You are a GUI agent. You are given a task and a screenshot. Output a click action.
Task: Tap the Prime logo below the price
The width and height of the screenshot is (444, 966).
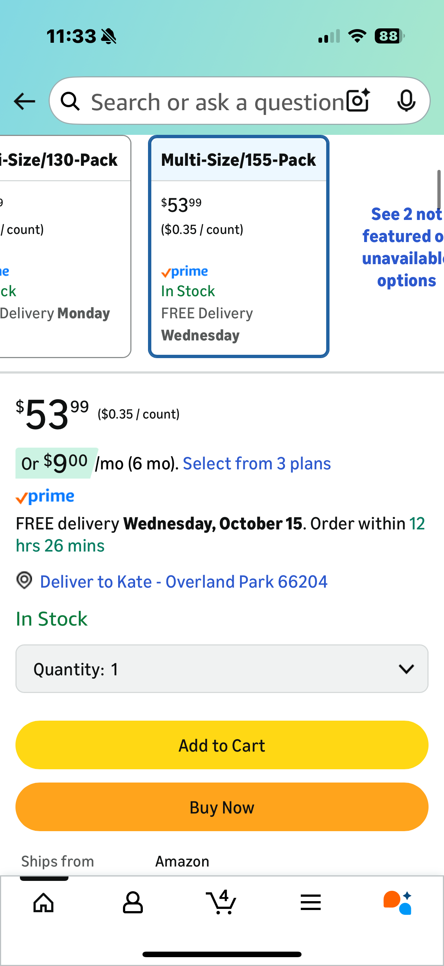tap(45, 497)
